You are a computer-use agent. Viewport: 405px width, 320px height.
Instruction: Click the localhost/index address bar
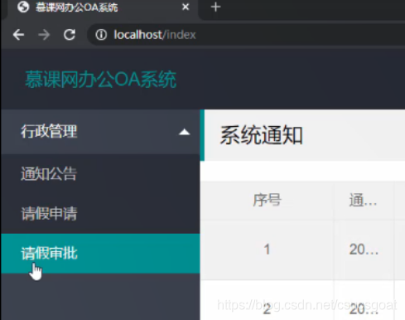coord(246,35)
